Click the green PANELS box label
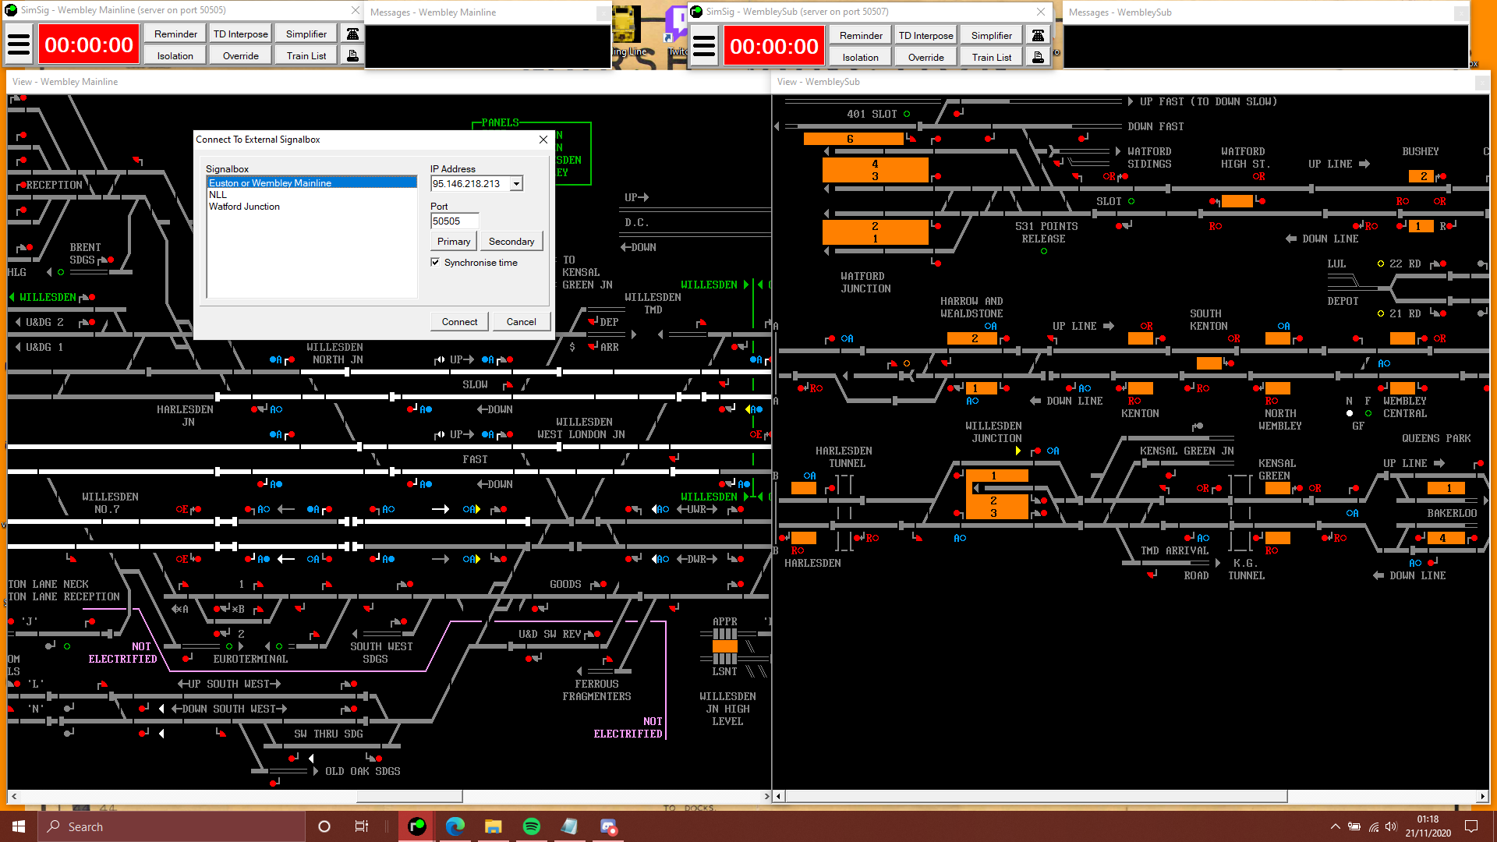 coord(500,122)
